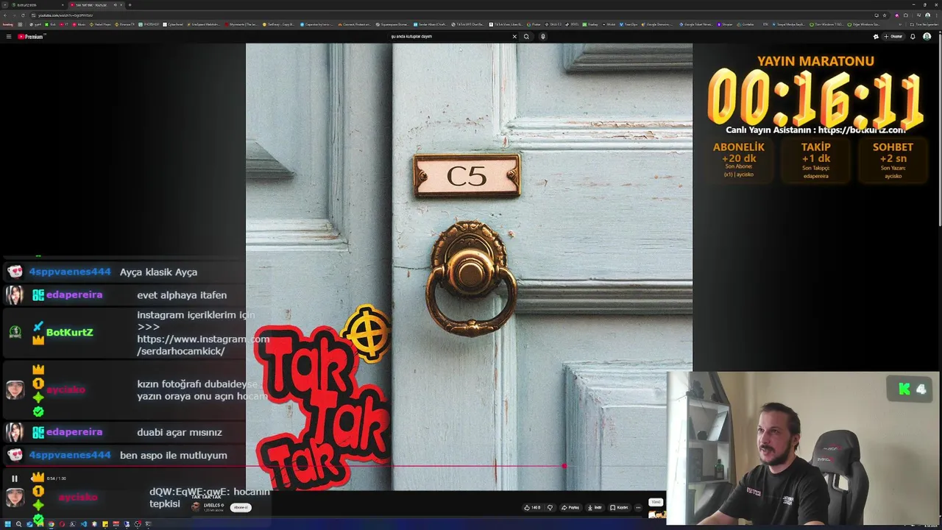Switch to the BotKurtZ browser tab

[x=37, y=5]
